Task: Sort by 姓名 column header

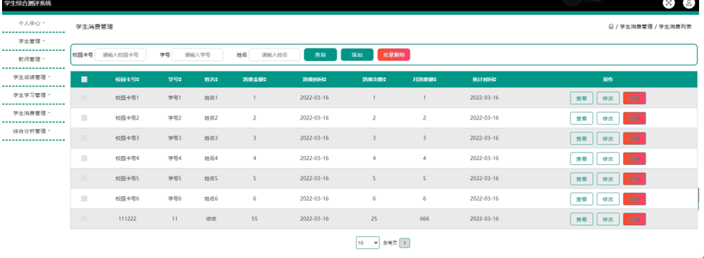Action: click(x=211, y=80)
